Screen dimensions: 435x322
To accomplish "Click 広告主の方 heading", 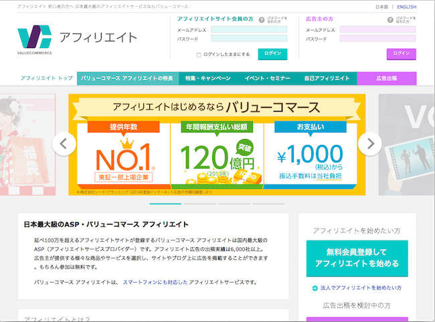I will point(320,19).
